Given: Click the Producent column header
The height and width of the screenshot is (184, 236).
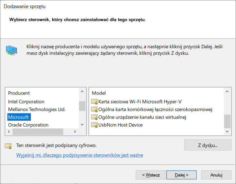Looking at the screenshot, I should pos(19,93).
